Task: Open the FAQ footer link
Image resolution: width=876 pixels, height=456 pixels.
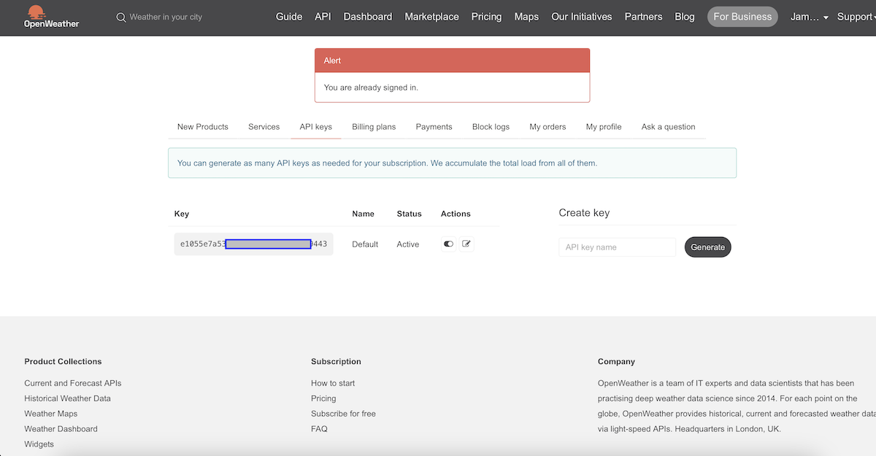Action: [319, 429]
